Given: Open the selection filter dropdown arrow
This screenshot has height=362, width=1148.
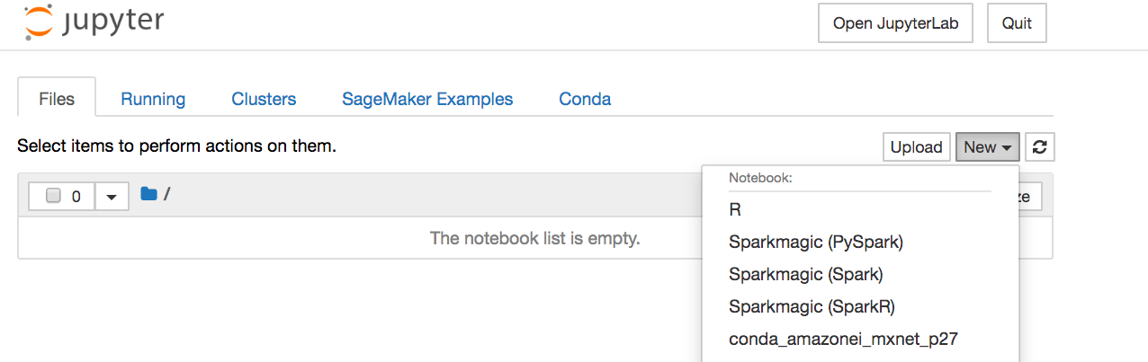Looking at the screenshot, I should point(112,196).
